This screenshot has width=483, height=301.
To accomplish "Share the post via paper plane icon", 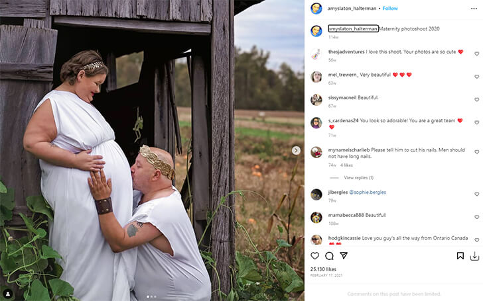I will coord(344,255).
